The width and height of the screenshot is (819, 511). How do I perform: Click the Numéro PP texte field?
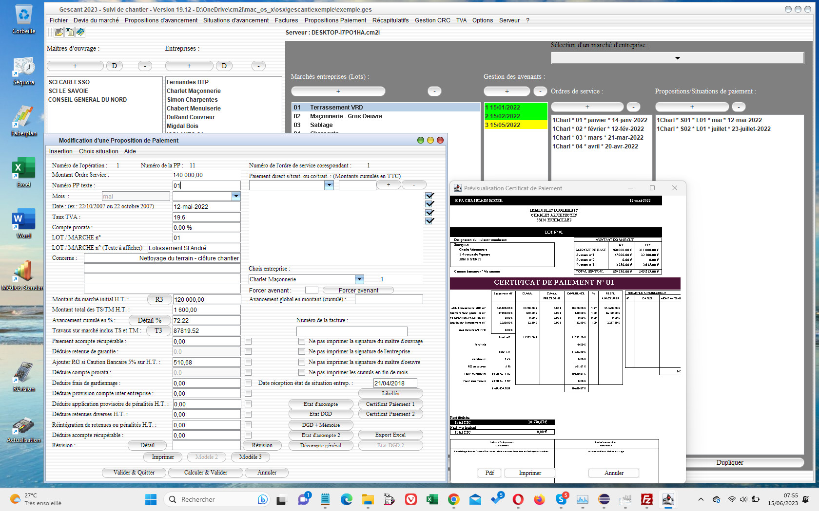(207, 185)
